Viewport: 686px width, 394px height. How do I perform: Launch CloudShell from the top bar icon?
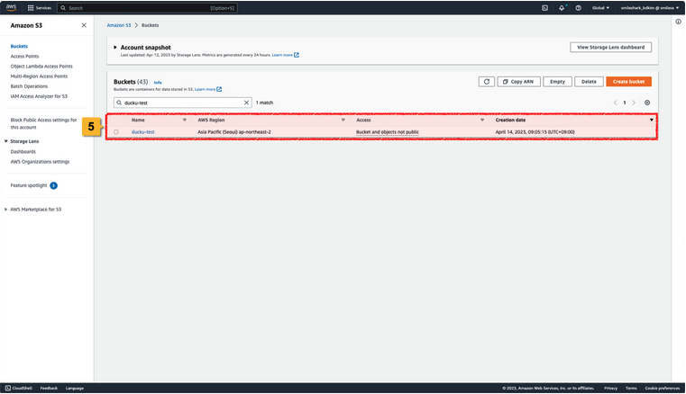click(x=544, y=7)
